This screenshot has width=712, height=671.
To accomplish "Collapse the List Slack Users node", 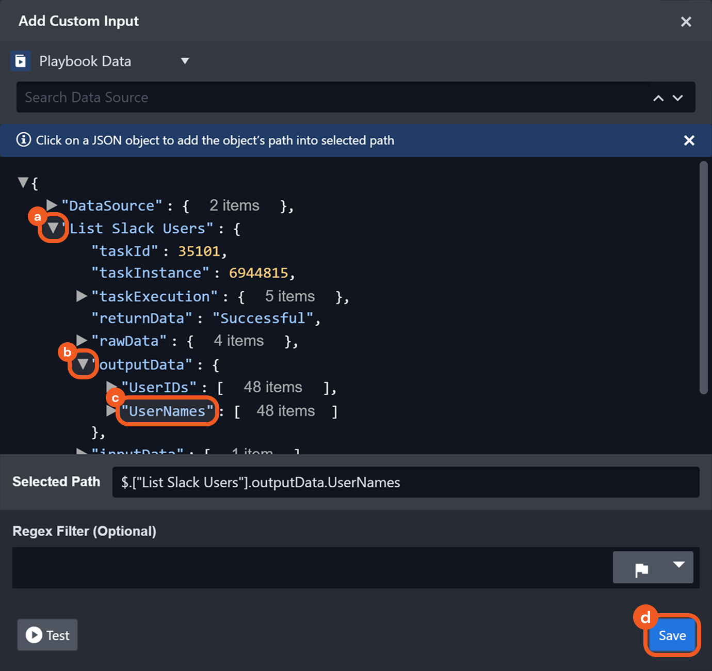I will click(x=53, y=228).
